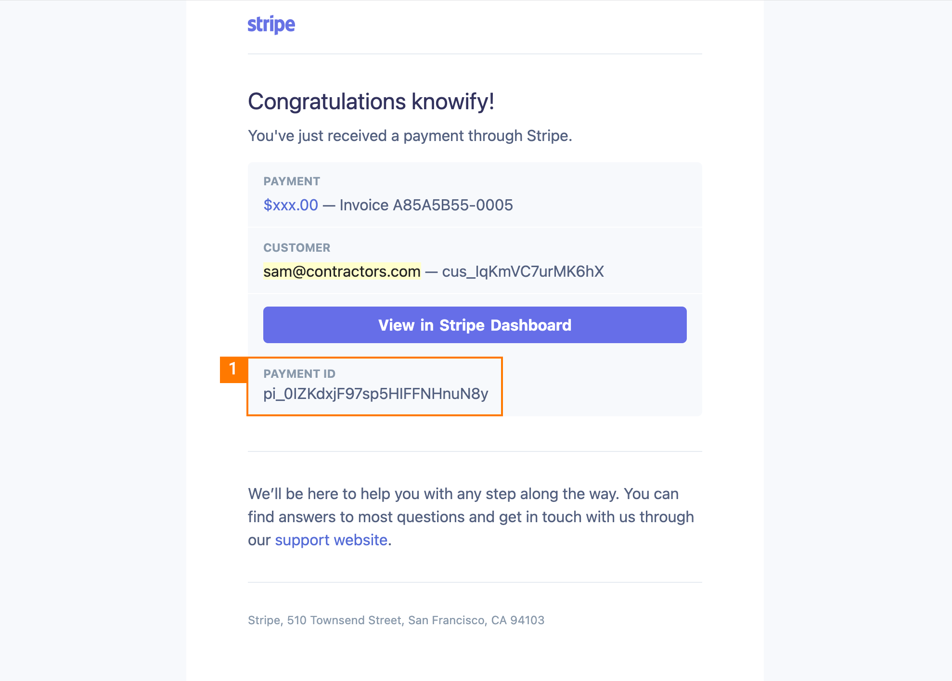Follow the support website link
Image resolution: width=952 pixels, height=681 pixels.
[x=331, y=540]
